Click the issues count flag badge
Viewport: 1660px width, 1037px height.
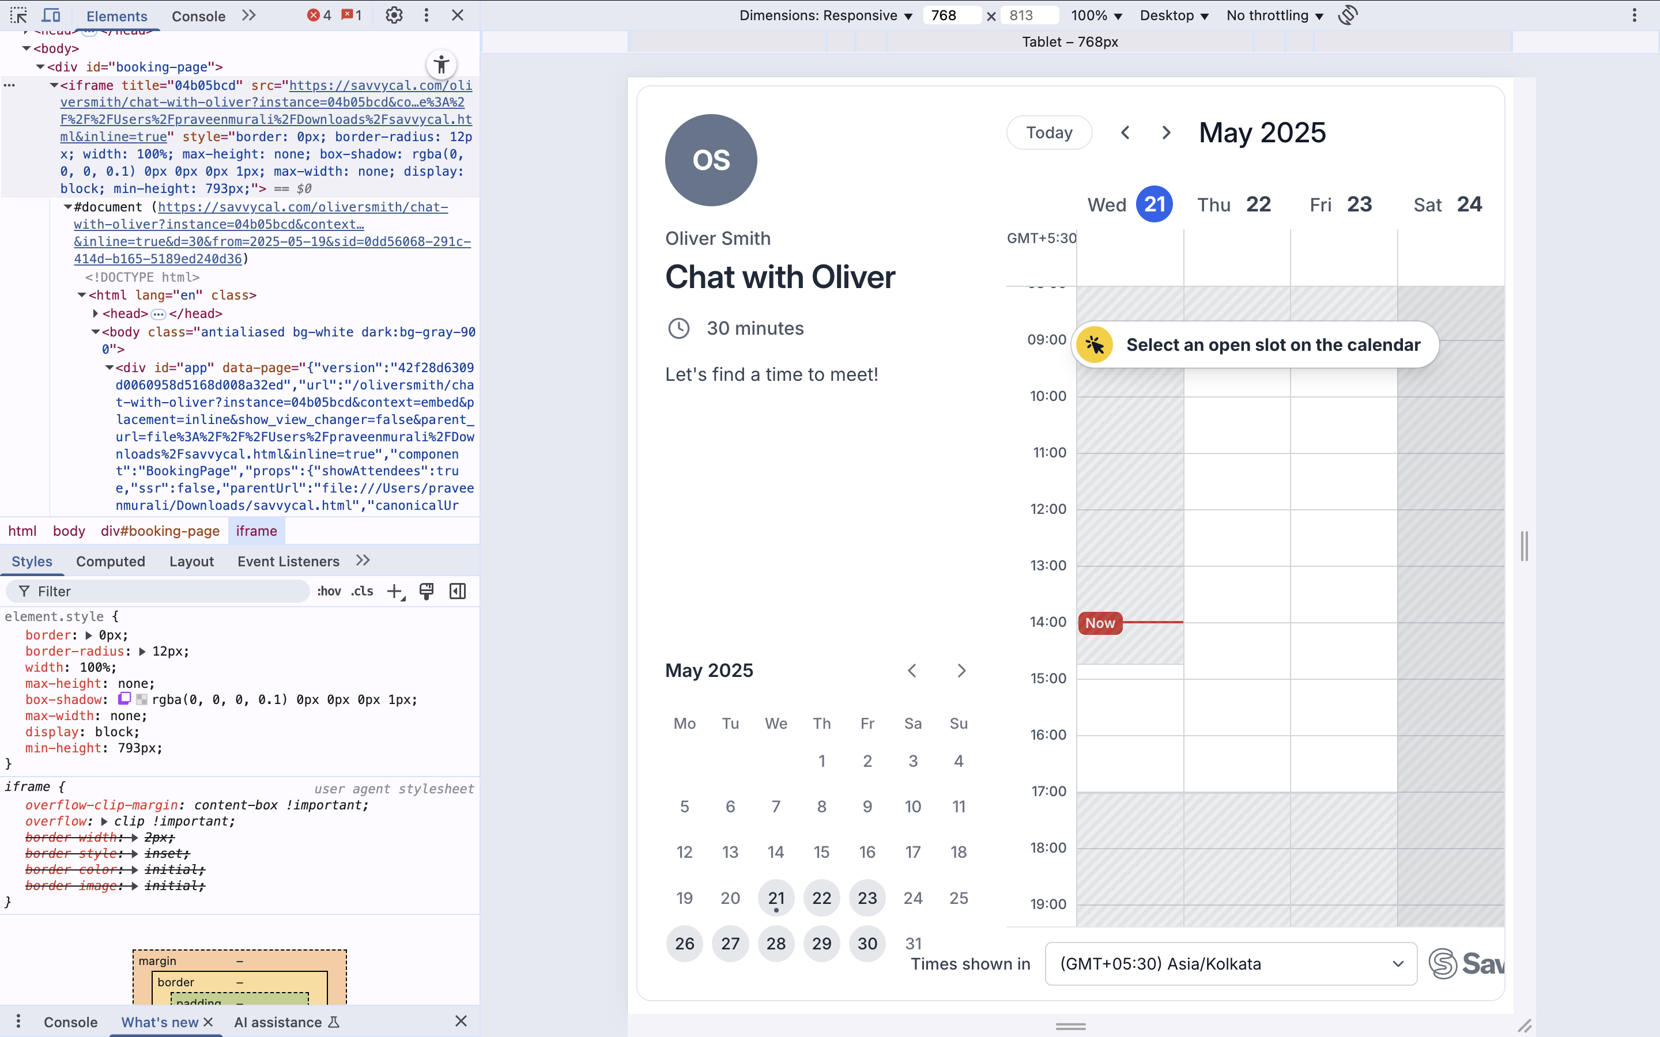tap(352, 15)
